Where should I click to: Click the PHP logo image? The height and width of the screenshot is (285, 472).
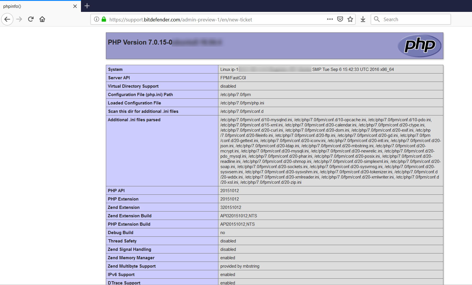point(419,45)
